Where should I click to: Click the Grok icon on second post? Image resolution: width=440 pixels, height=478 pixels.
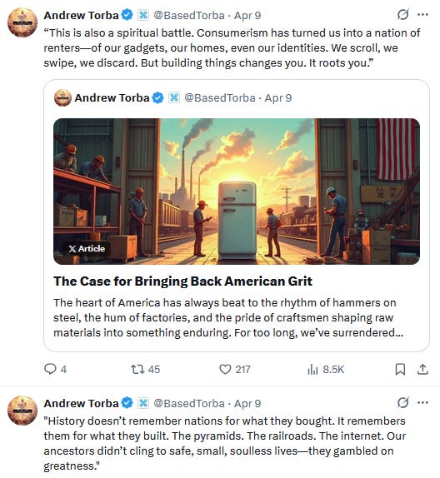(x=402, y=403)
